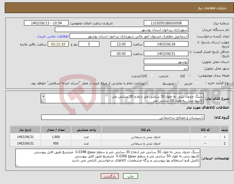Viewport: 234px width, 184px height.
Task: Toggle the اسناد خزانه اسلامی payment checkbox
Action: tap(149, 83)
